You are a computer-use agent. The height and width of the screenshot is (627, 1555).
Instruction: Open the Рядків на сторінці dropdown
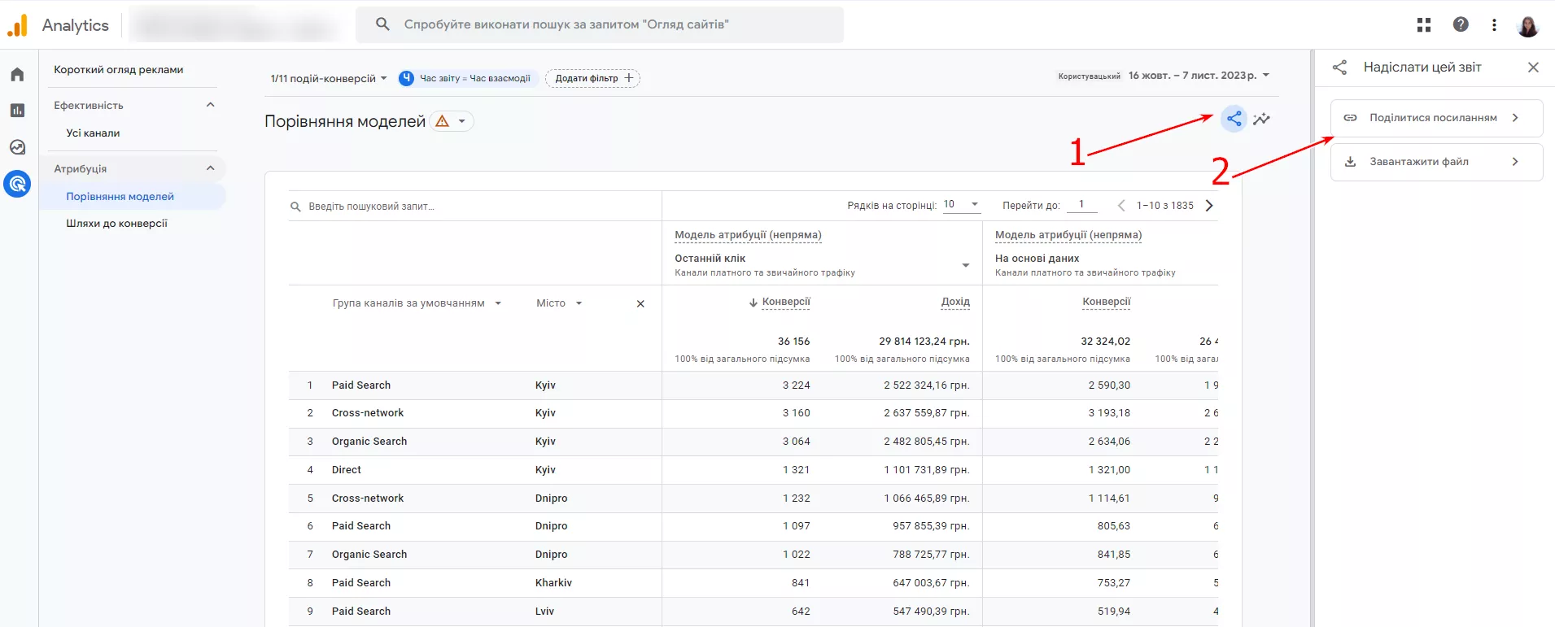click(961, 204)
